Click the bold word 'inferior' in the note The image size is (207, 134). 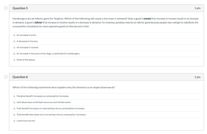(38, 23)
